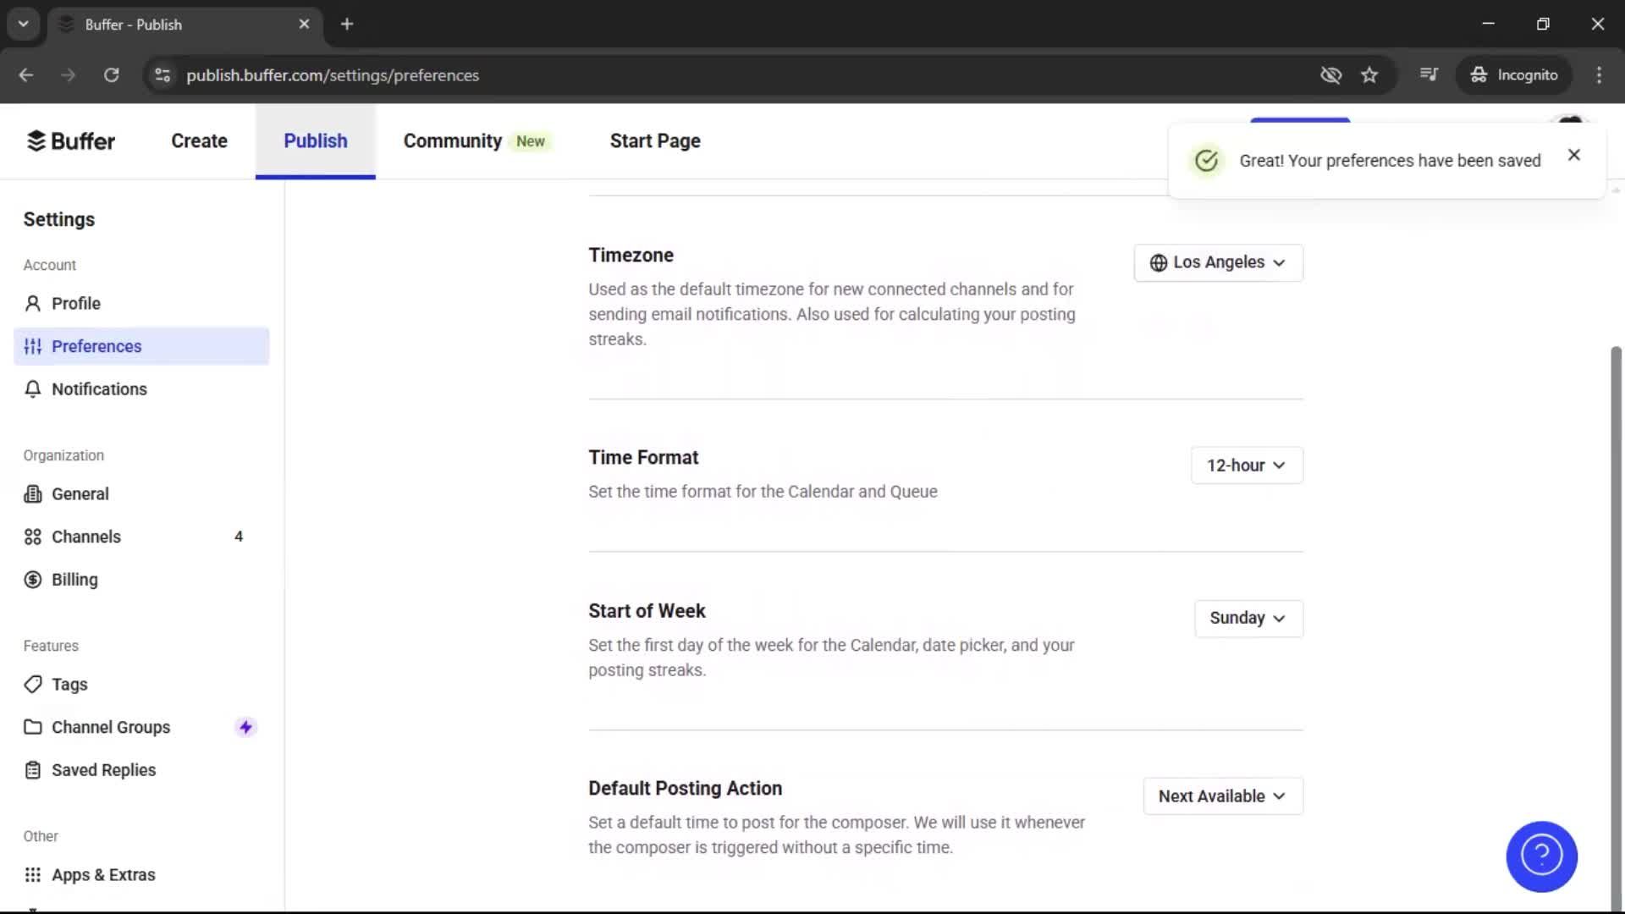Open Saved Replies via its icon
The width and height of the screenshot is (1625, 914).
[32, 769]
